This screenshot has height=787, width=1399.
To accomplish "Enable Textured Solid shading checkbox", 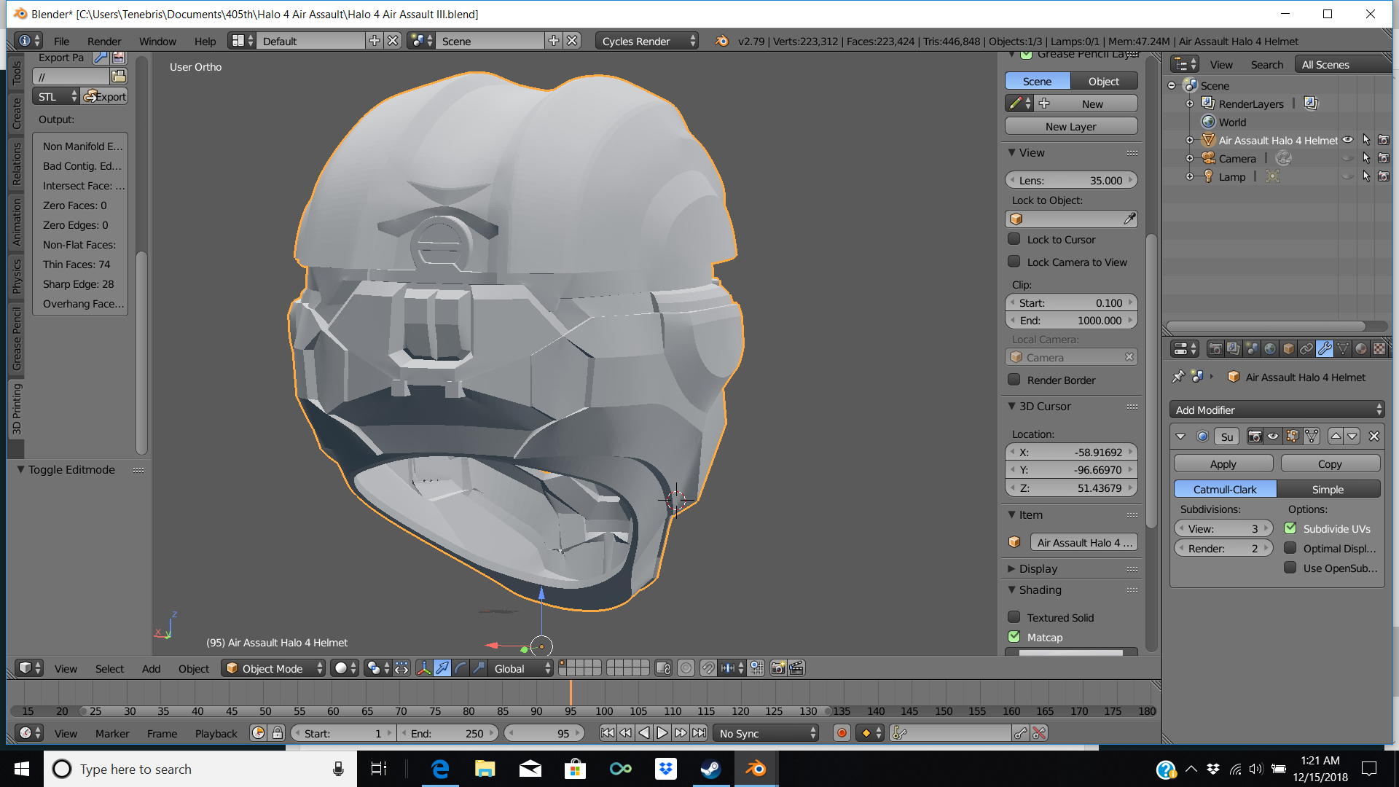I will 1014,617.
